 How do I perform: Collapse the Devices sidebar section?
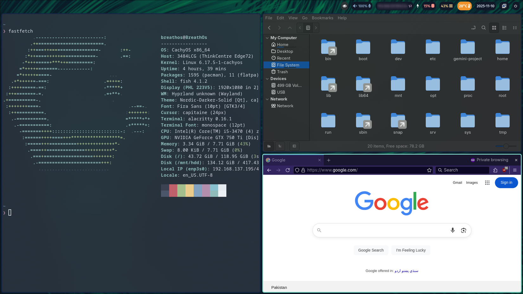(x=267, y=79)
